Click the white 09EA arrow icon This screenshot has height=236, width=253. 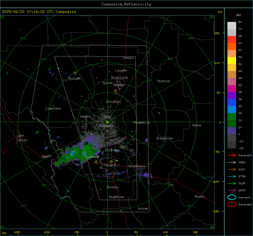[232, 162]
